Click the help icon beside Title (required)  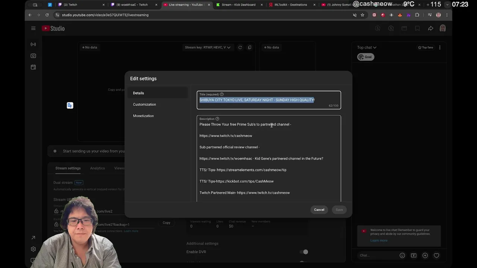222,94
